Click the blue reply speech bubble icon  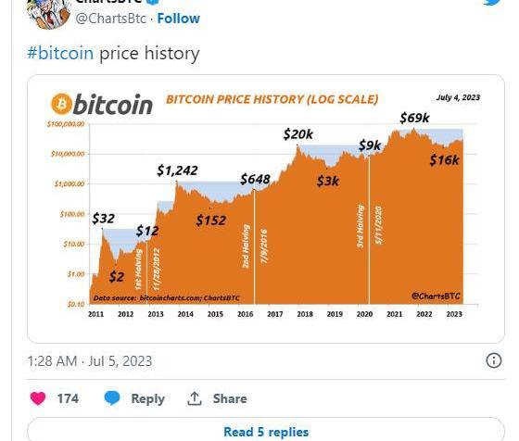coord(112,398)
